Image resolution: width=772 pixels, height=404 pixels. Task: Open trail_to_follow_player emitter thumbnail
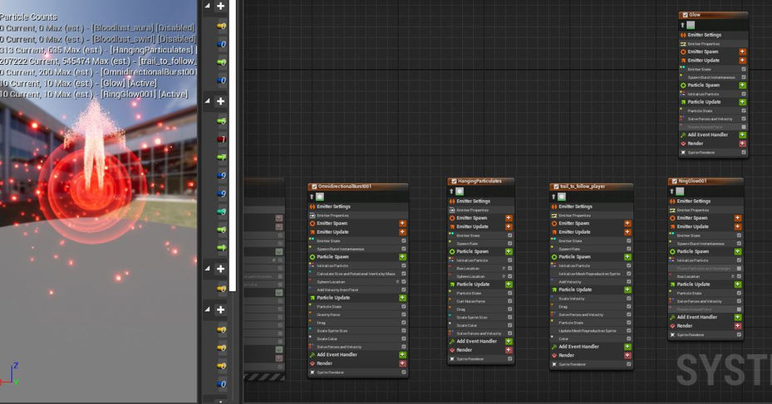click(562, 197)
